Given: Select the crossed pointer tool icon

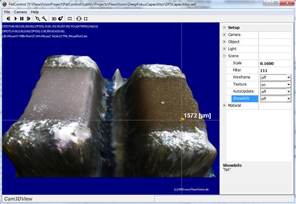Looking at the screenshot, I should pos(38,19).
